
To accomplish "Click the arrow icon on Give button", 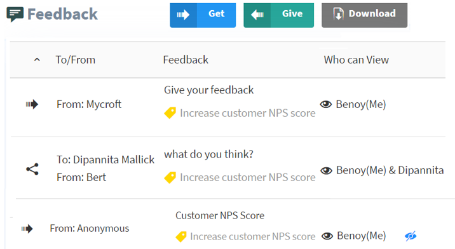I will [257, 15].
